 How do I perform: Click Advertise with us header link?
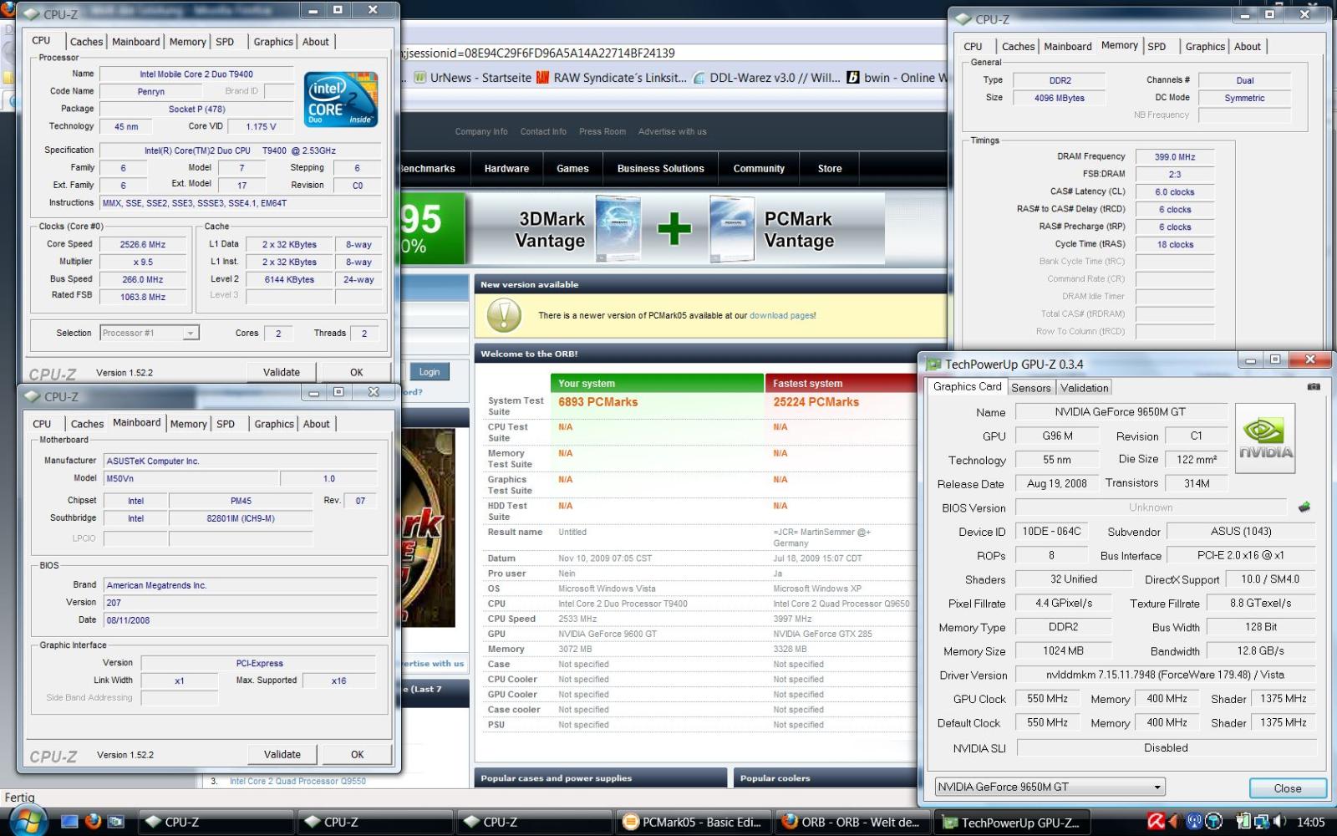(673, 131)
